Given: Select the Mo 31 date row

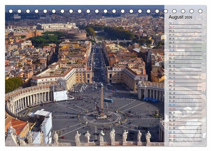Looking at the screenshot, I should click(185, 140).
